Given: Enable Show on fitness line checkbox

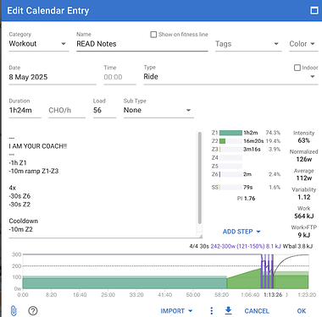Looking at the screenshot, I should (153, 35).
